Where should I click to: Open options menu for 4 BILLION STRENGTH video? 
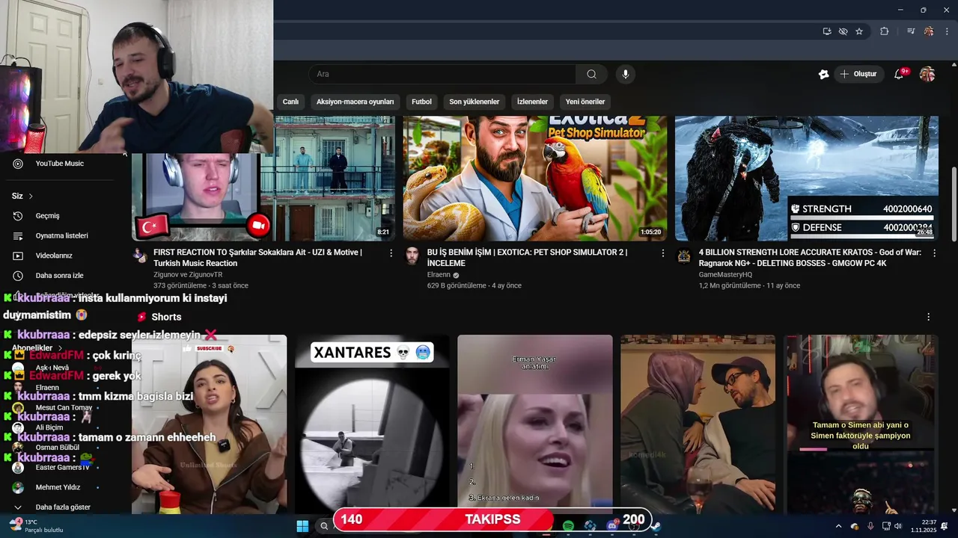[x=934, y=253]
